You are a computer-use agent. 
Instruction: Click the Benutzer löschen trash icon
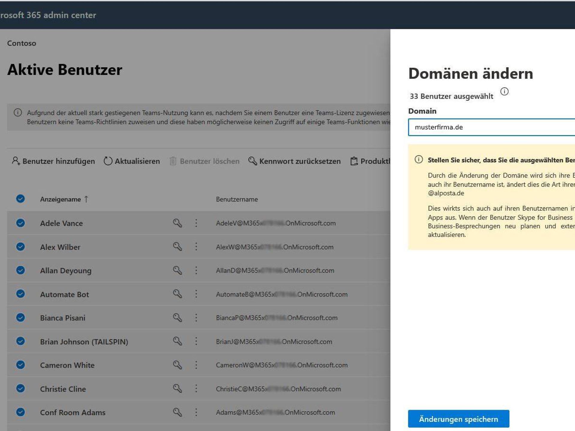(173, 161)
